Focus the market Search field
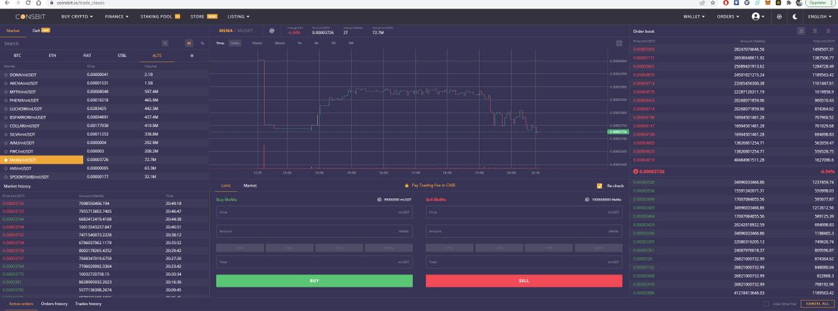The height and width of the screenshot is (311, 838). (x=80, y=43)
